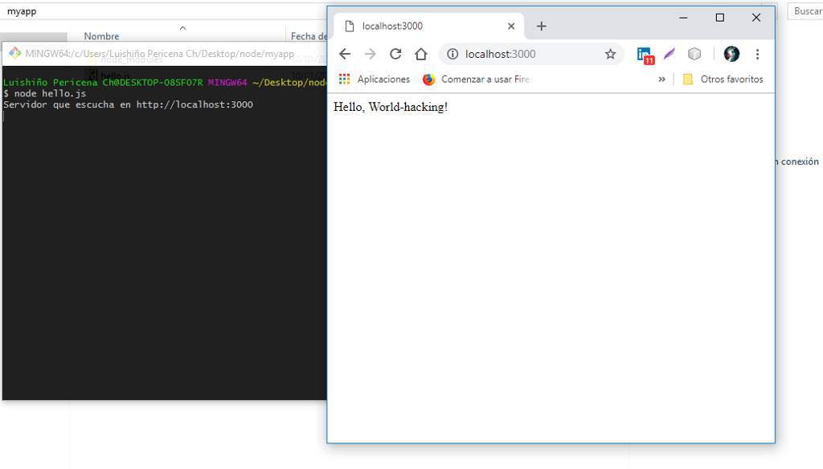Open the LinkedIn extension with 11 notifications
The width and height of the screenshot is (823, 469).
[x=645, y=54]
